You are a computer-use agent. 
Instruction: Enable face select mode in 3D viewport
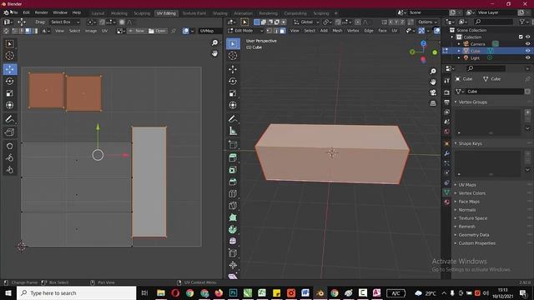[283, 31]
